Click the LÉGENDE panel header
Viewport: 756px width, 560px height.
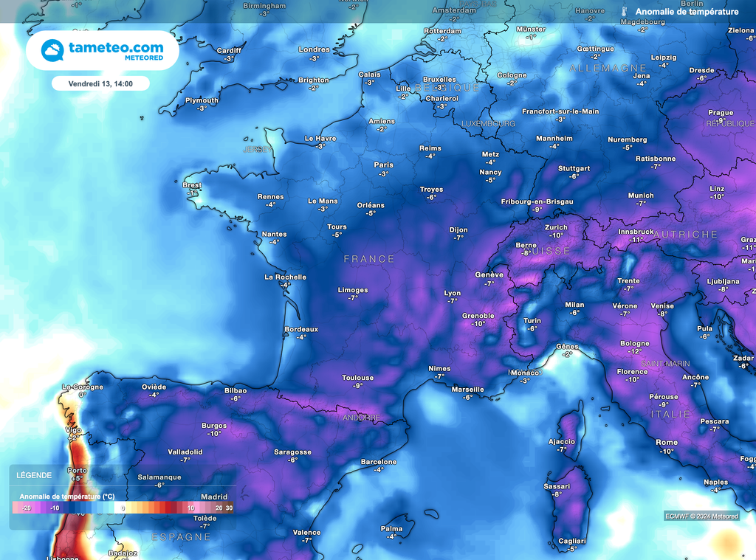(x=34, y=475)
